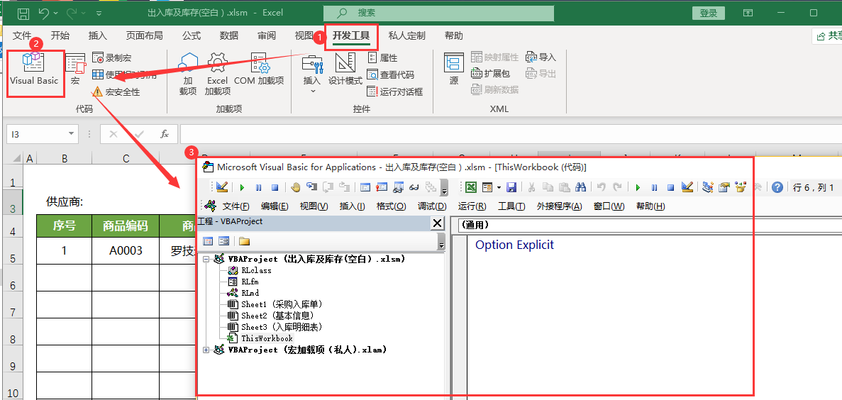The image size is (842, 400).
Task: Click View Code icon in project pane
Action: tap(207, 241)
